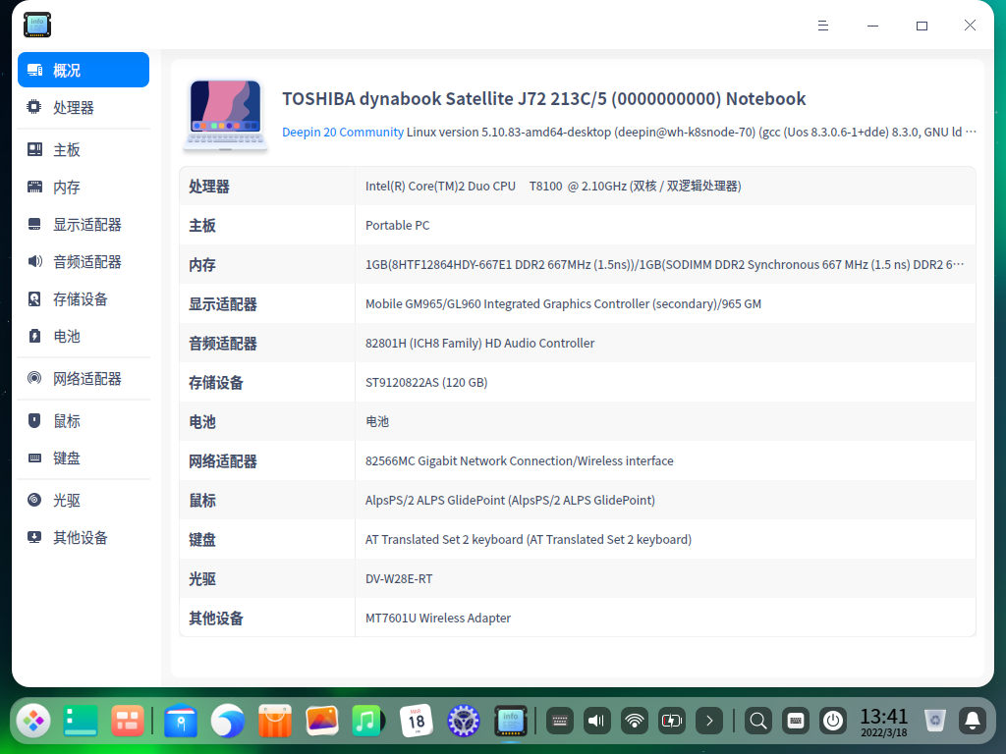This screenshot has width=1006, height=754.
Task: Open the 光驱 device page
Action: click(84, 500)
